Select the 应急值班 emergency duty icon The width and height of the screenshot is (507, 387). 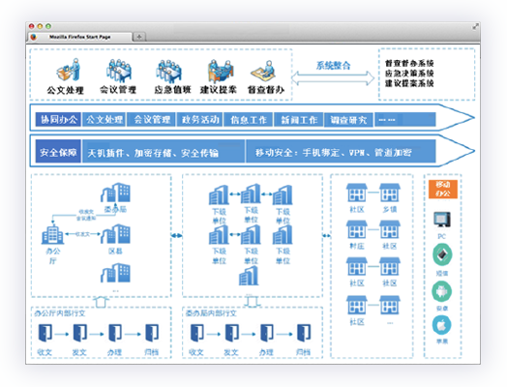tap(168, 72)
